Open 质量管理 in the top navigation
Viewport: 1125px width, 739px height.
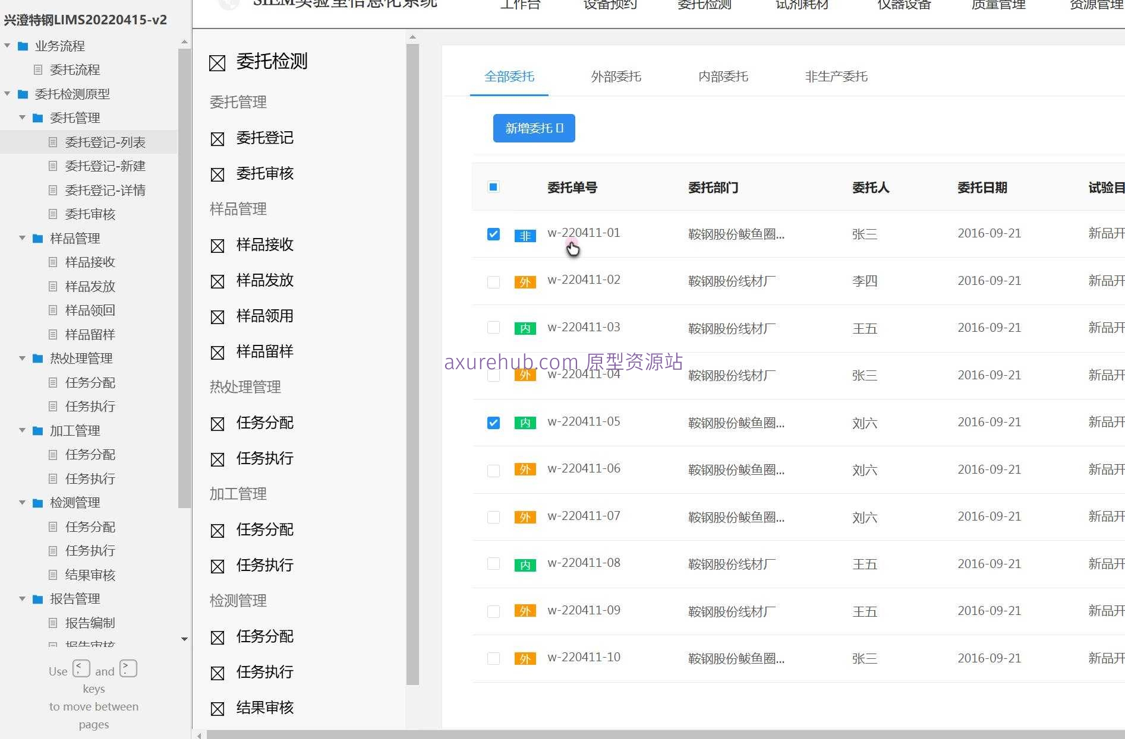pyautogui.click(x=997, y=5)
